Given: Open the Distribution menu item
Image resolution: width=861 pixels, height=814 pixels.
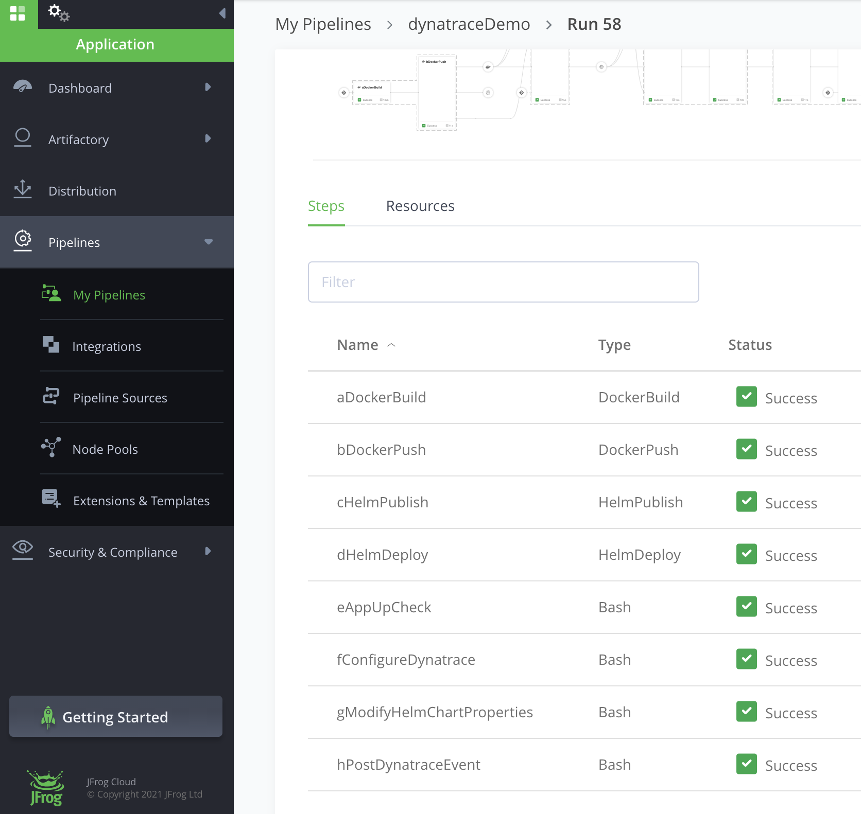Looking at the screenshot, I should [x=117, y=190].
